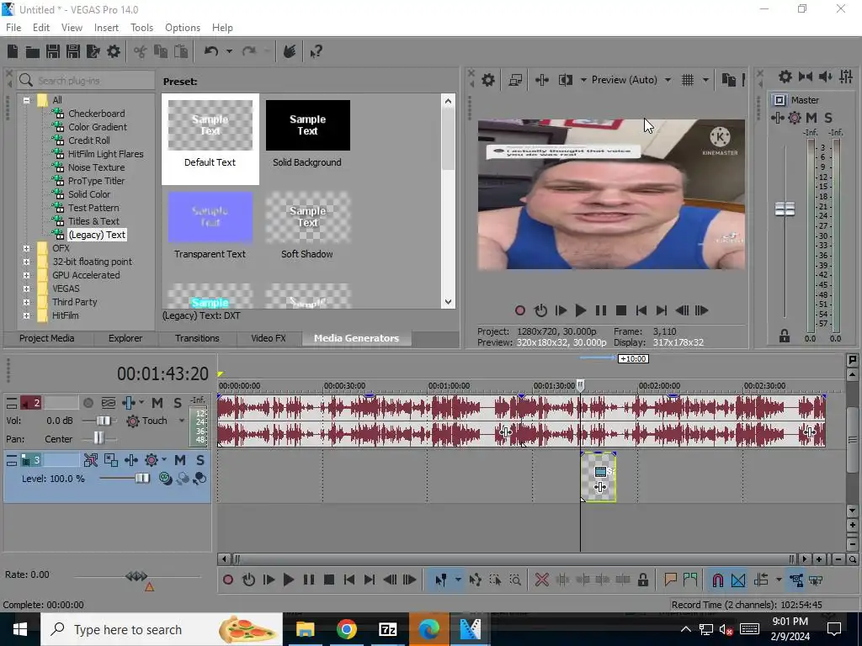
Task: Click play in the video preview transport
Action: coord(580,310)
